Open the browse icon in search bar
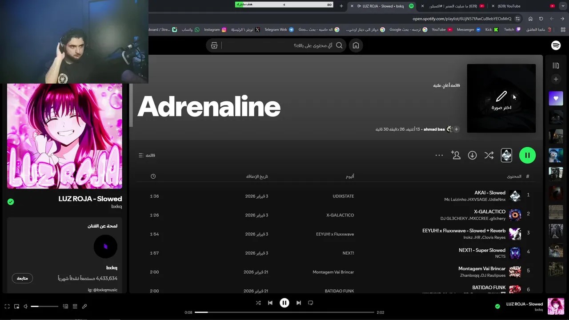569x320 pixels. pyautogui.click(x=214, y=45)
